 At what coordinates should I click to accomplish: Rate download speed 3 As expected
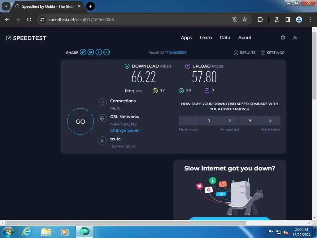coord(229,120)
